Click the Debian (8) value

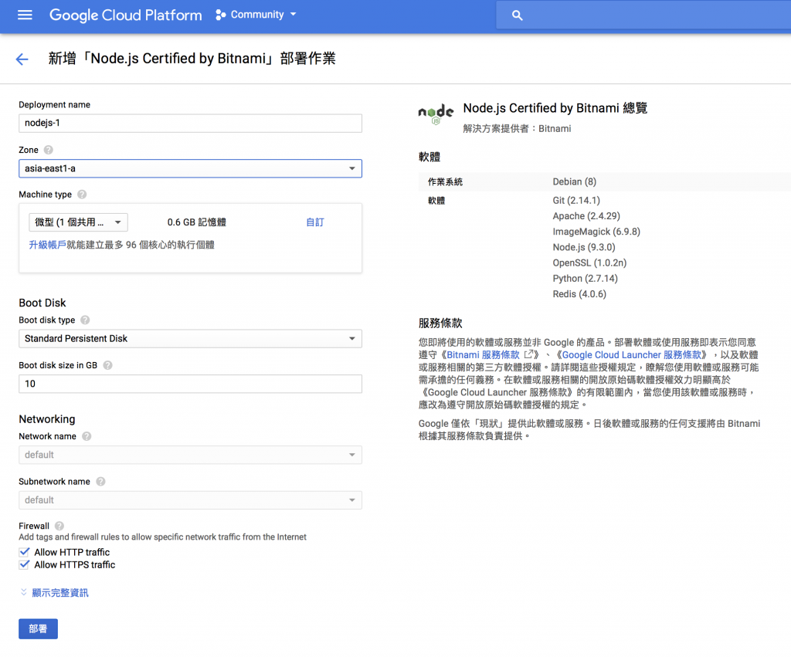point(574,181)
